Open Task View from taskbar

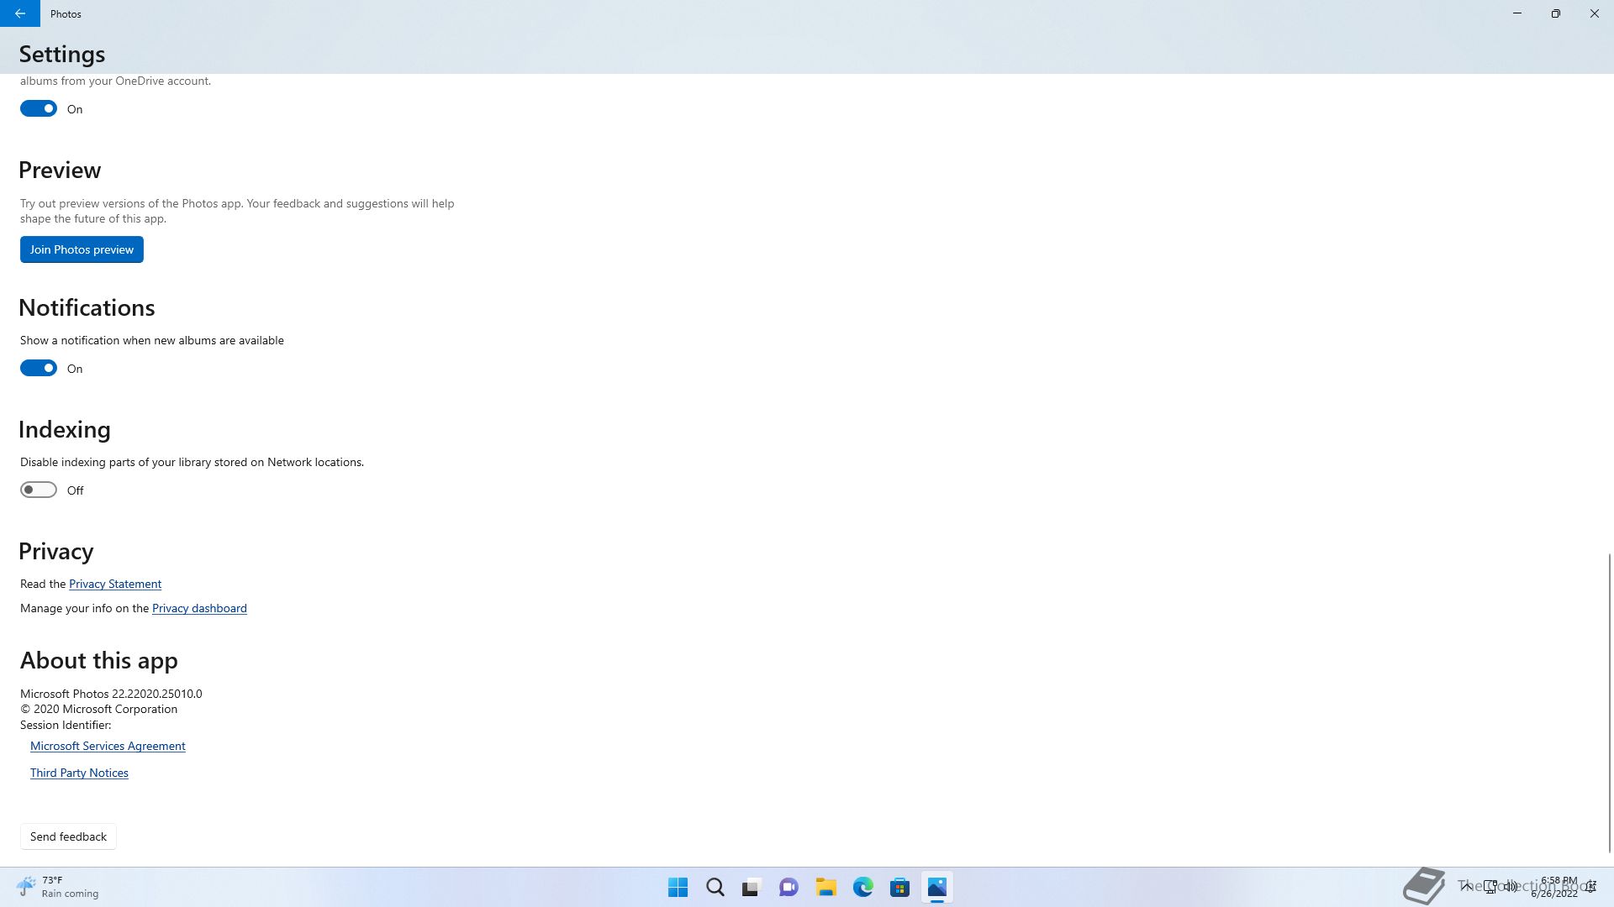(x=752, y=887)
